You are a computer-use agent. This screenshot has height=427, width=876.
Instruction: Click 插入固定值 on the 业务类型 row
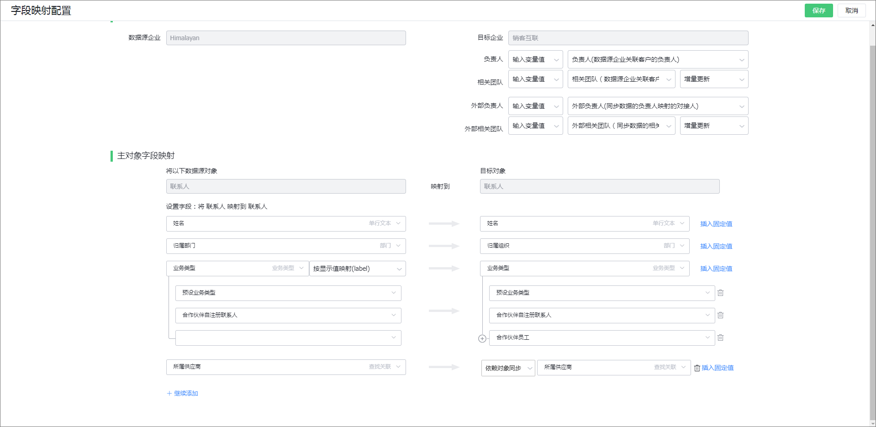click(x=716, y=269)
